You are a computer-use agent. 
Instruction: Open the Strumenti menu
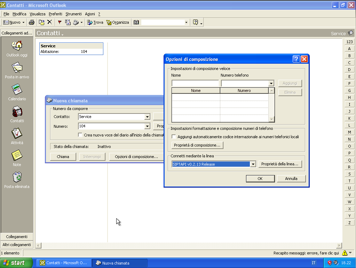pyautogui.click(x=73, y=14)
